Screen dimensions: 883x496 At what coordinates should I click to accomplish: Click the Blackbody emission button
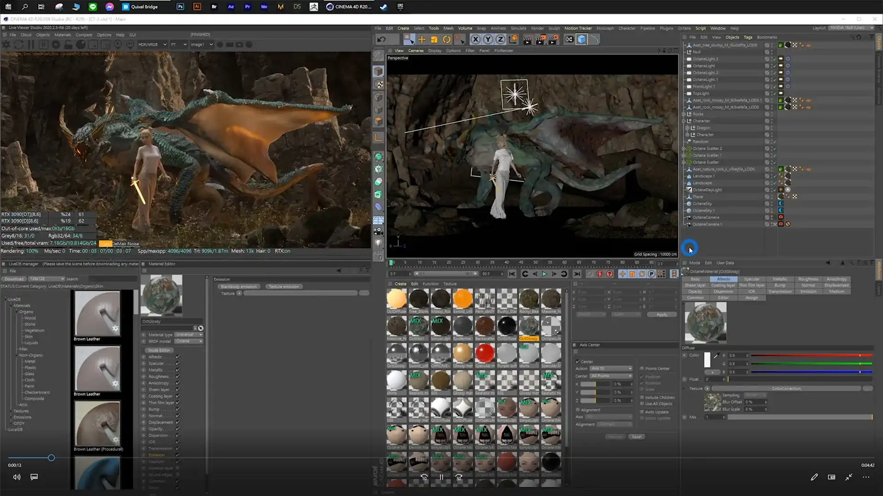tap(239, 287)
